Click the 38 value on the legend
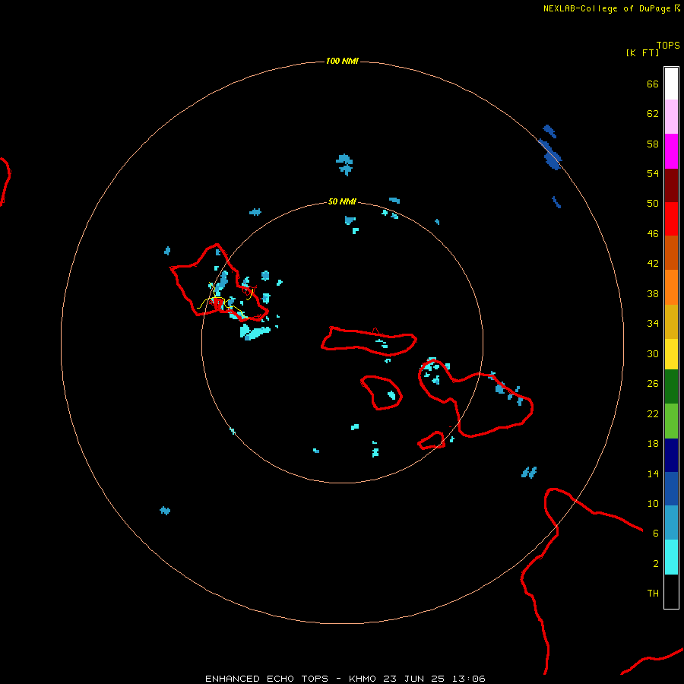The width and height of the screenshot is (684, 684). click(653, 294)
